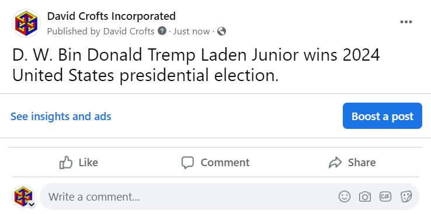Viewport: 431px width, 214px height.
Task: Share the post using the Share arrow
Action: point(352,163)
